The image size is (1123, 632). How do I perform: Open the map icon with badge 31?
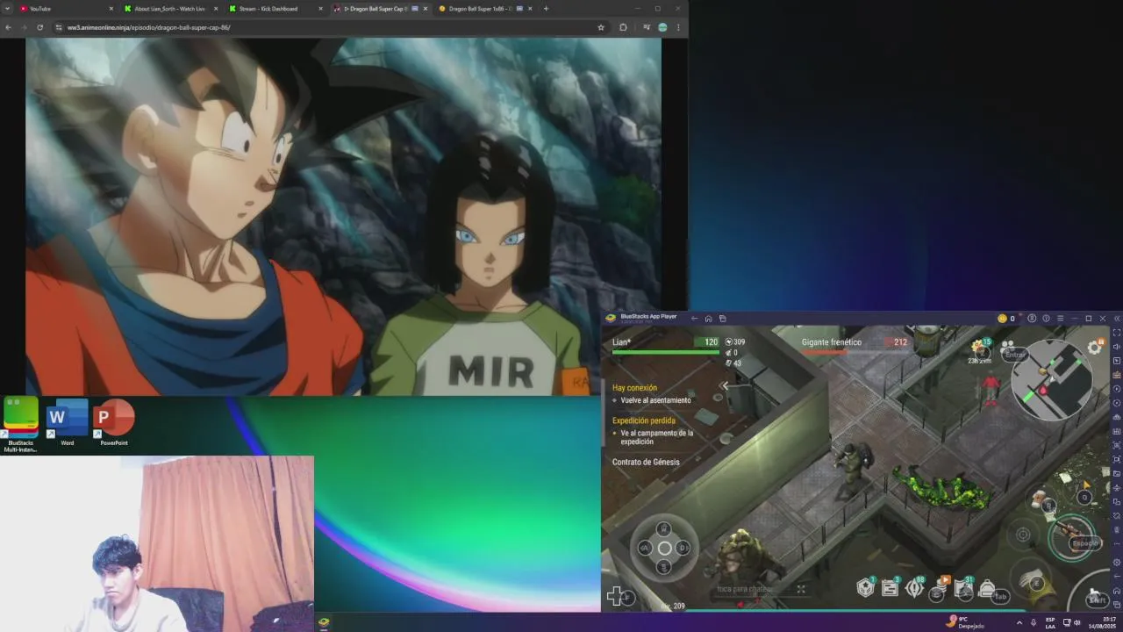click(x=963, y=589)
